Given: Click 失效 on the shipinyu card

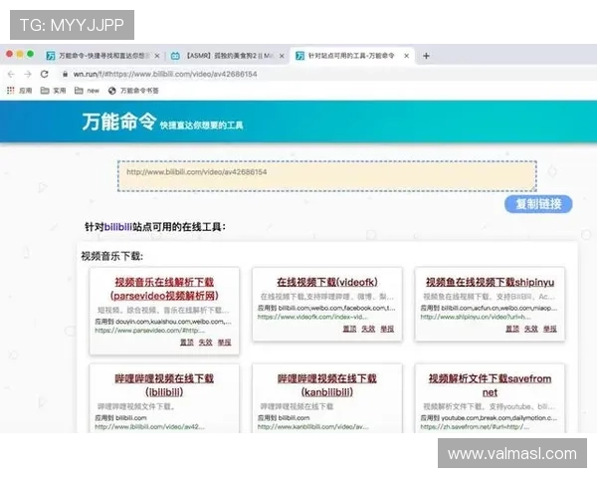Looking at the screenshot, I should coord(531,329).
